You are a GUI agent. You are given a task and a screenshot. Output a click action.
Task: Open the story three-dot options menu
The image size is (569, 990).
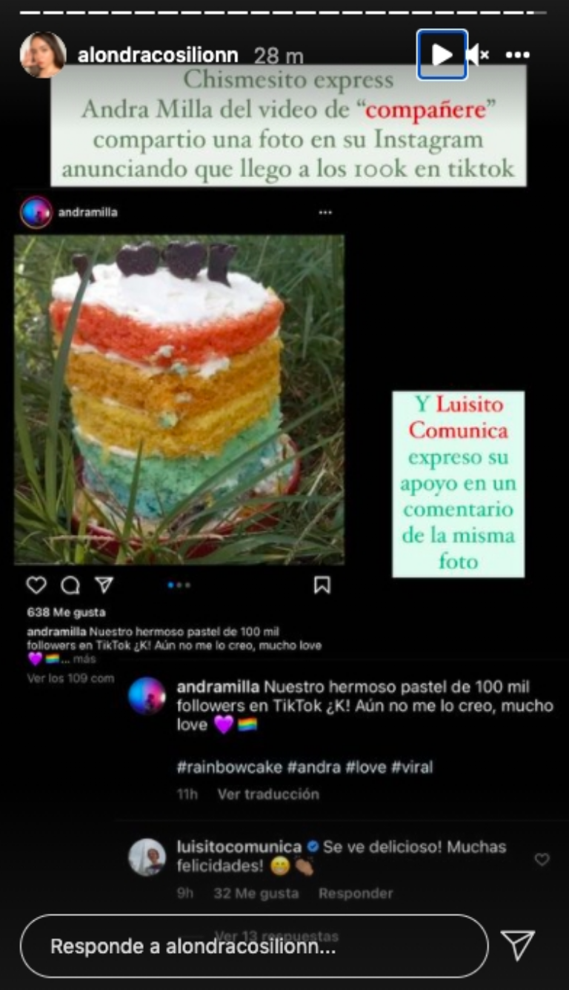pyautogui.click(x=518, y=55)
